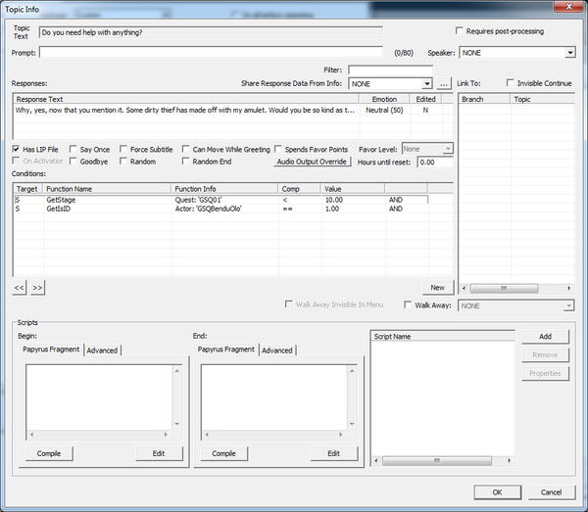This screenshot has height=512, width=588.
Task: Uncheck the Has LIP File checkbox
Action: coord(17,149)
